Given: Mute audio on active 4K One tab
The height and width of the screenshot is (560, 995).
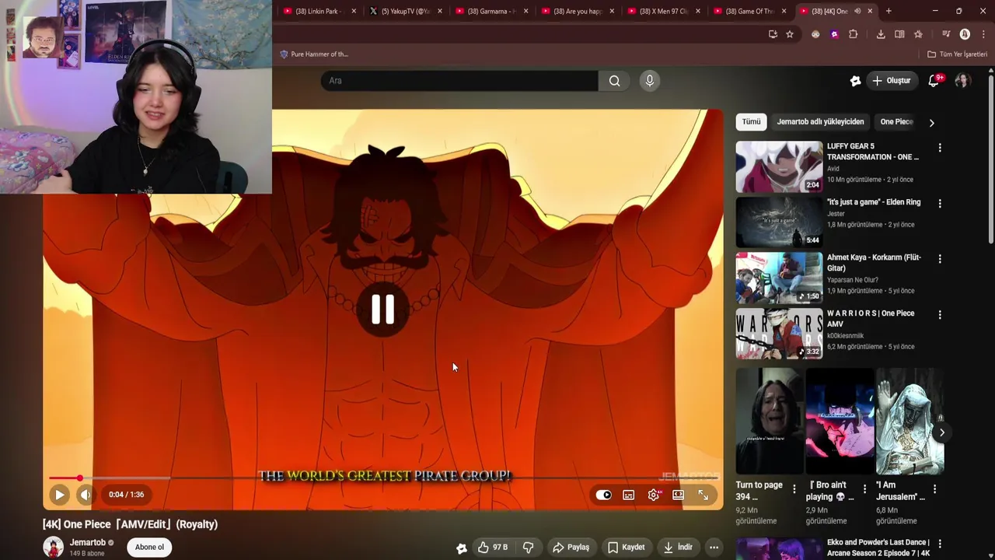Looking at the screenshot, I should pos(857,11).
